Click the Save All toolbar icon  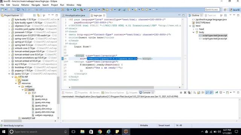13,10
